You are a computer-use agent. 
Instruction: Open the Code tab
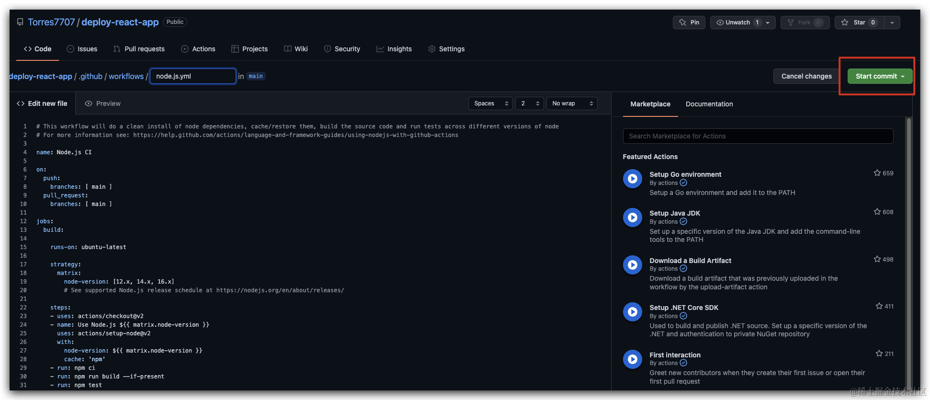pos(37,49)
